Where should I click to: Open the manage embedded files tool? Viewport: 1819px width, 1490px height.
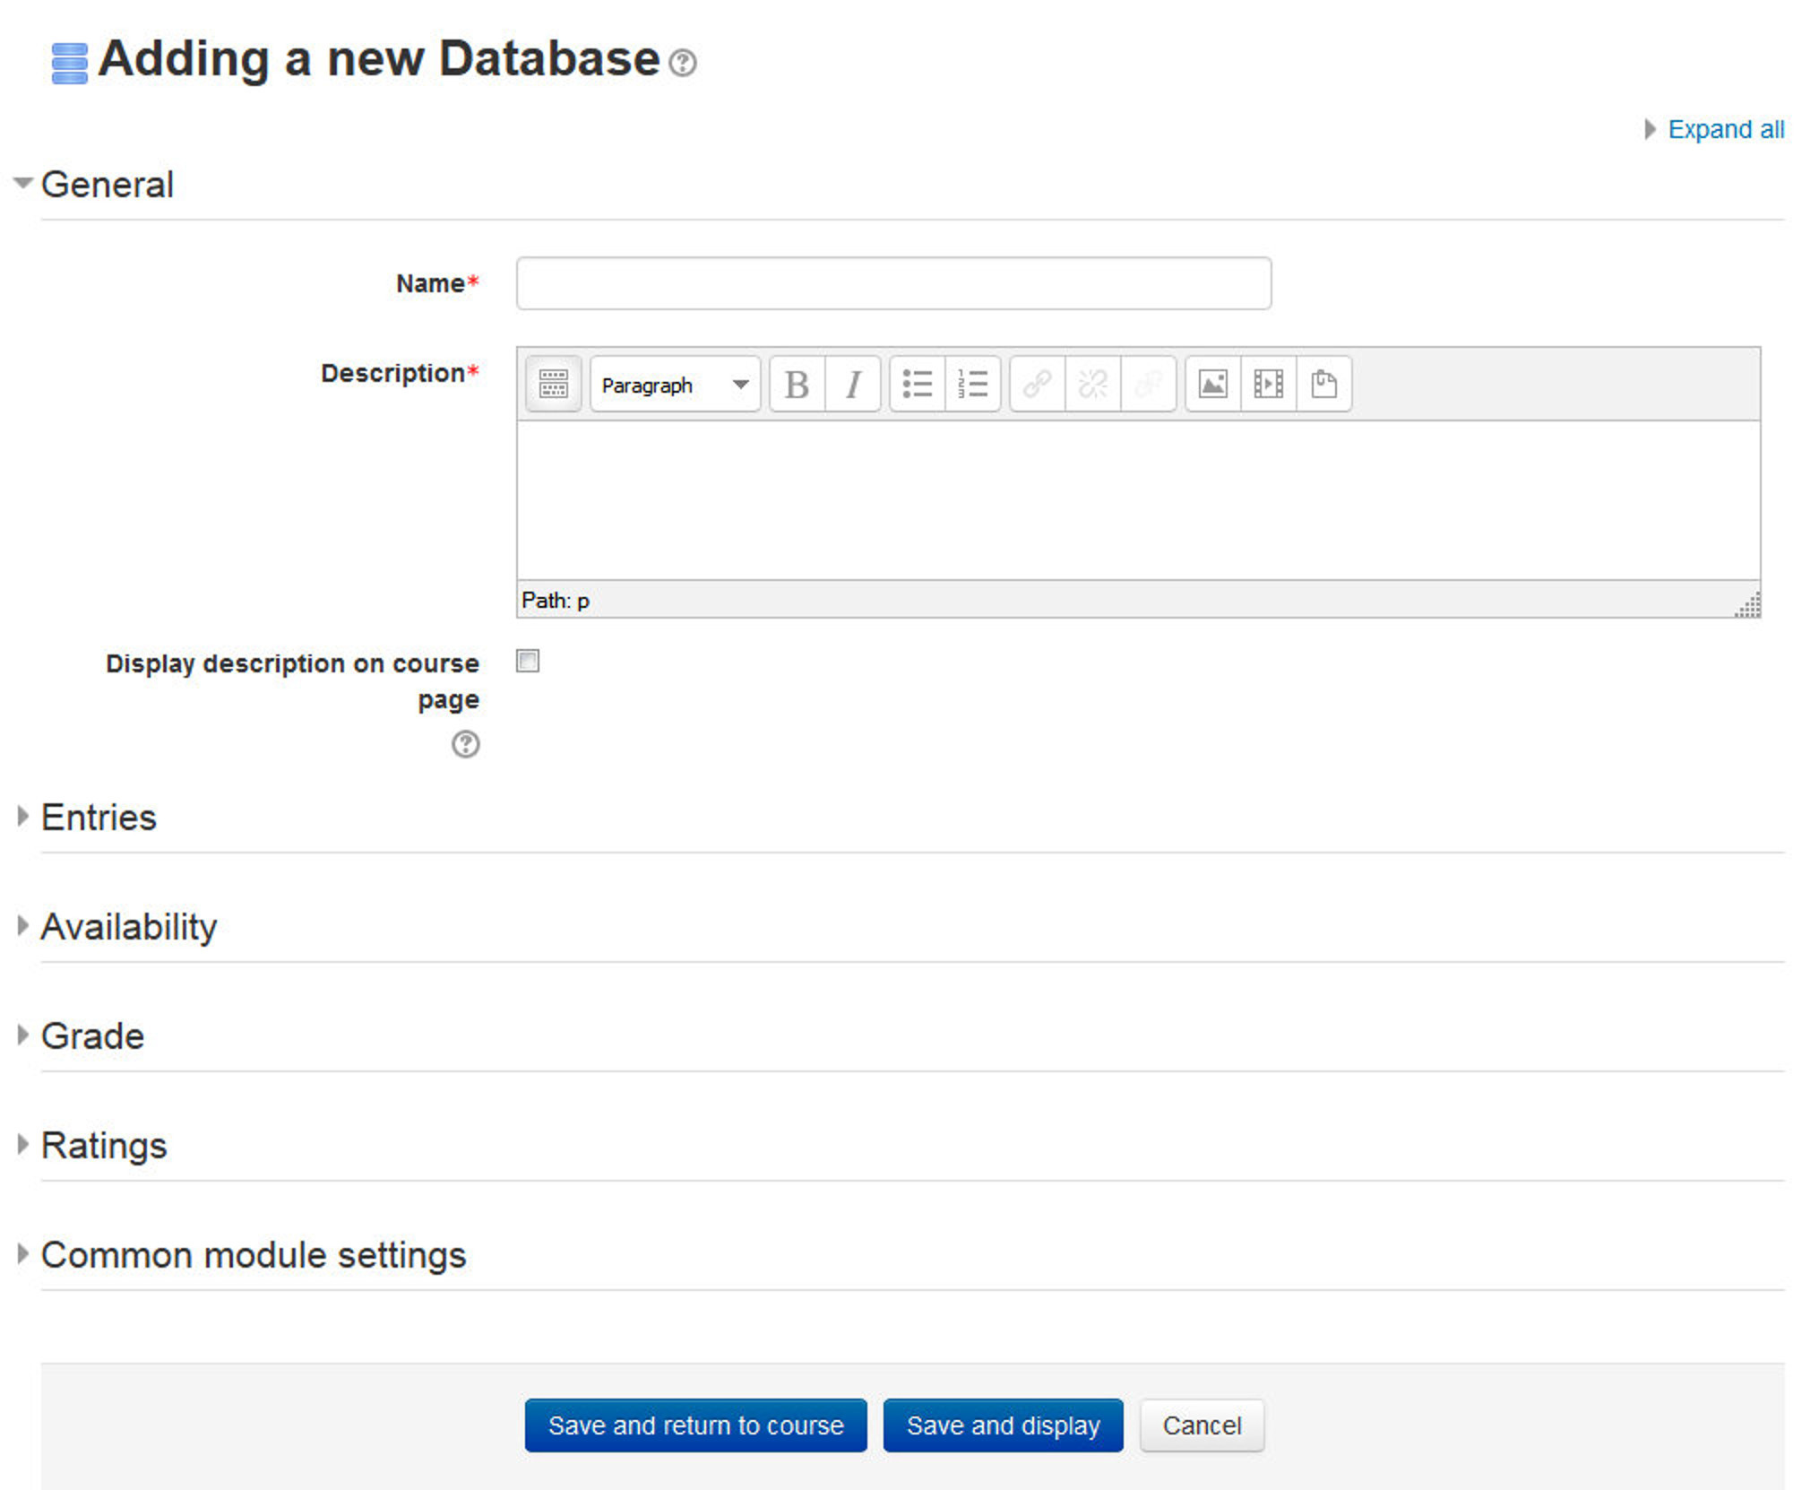1324,384
